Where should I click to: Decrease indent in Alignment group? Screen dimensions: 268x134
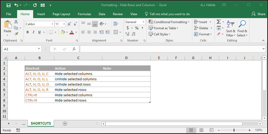[102, 32]
